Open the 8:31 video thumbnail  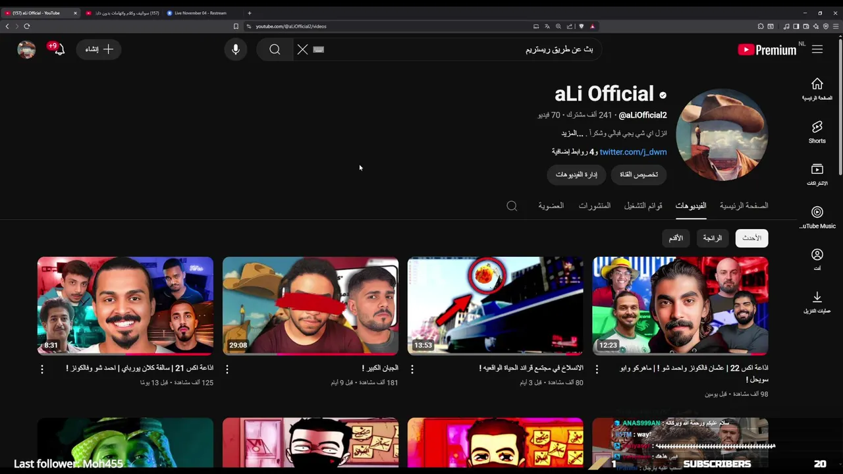[x=125, y=306]
